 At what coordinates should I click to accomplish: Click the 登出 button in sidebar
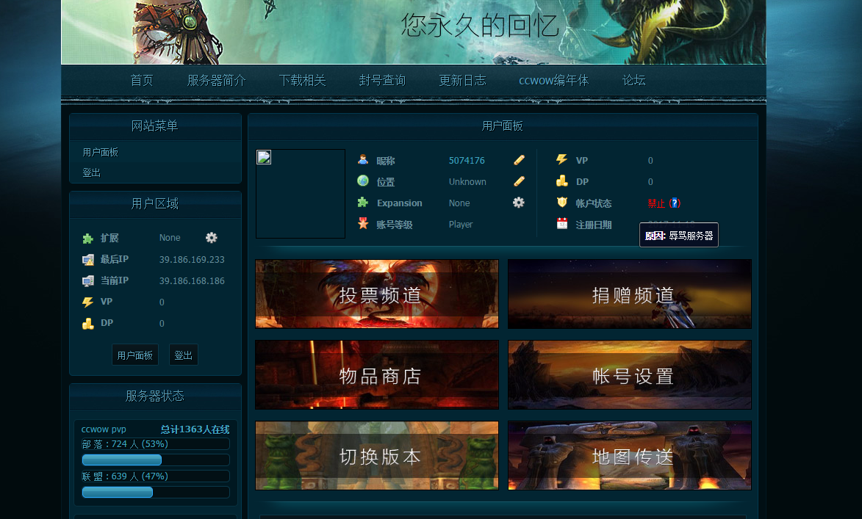tap(183, 355)
